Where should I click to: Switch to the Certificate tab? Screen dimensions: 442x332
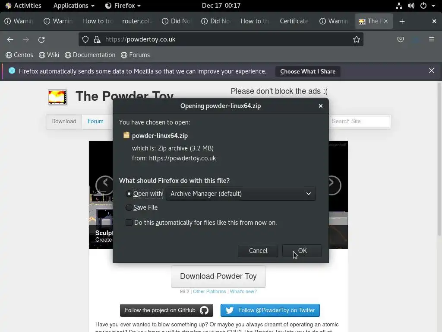pos(294,21)
